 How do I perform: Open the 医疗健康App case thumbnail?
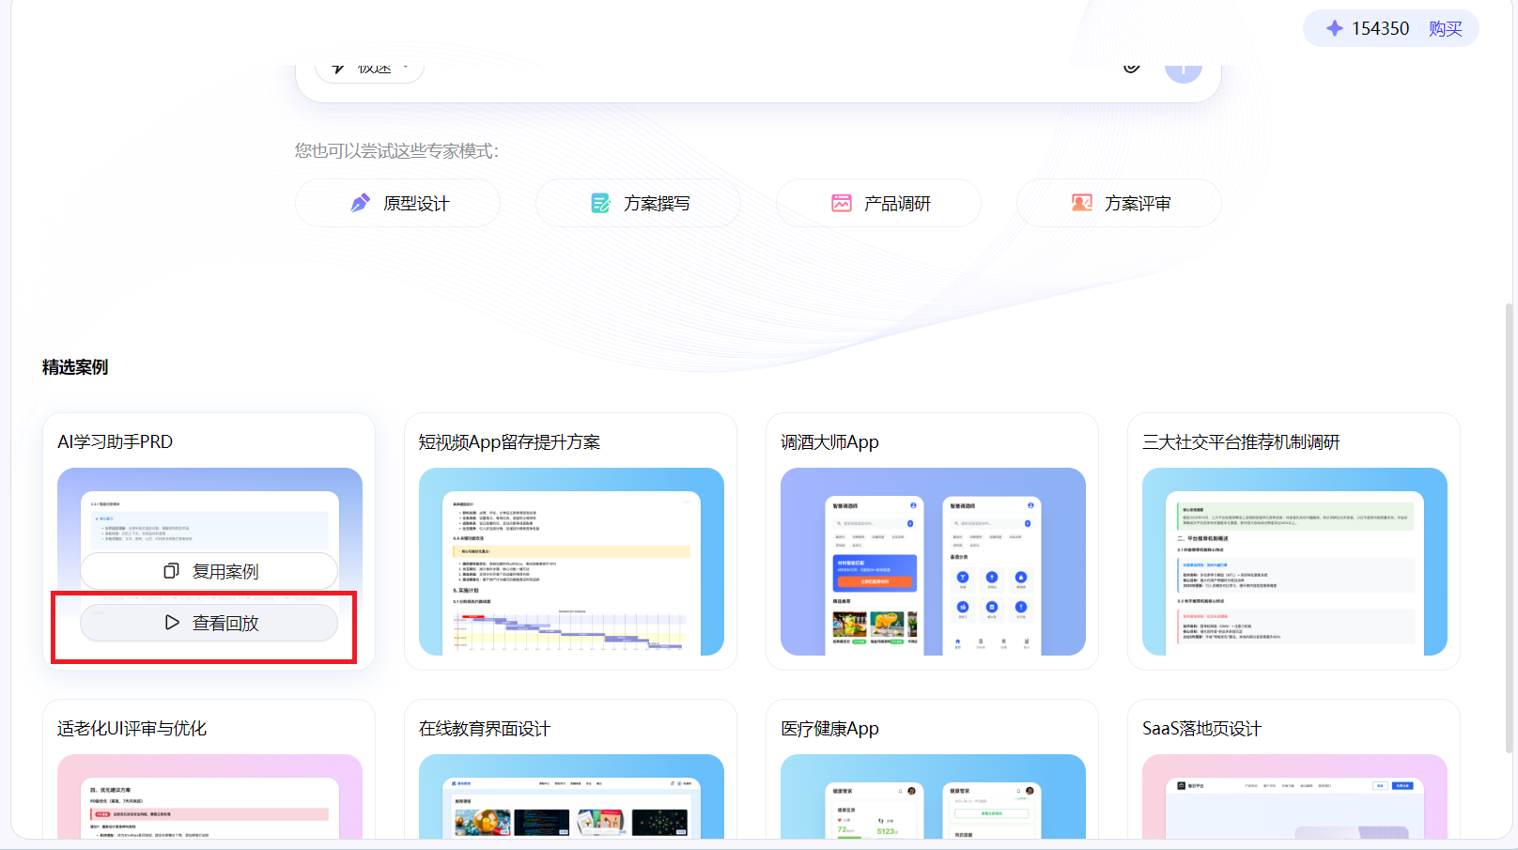[x=933, y=796]
